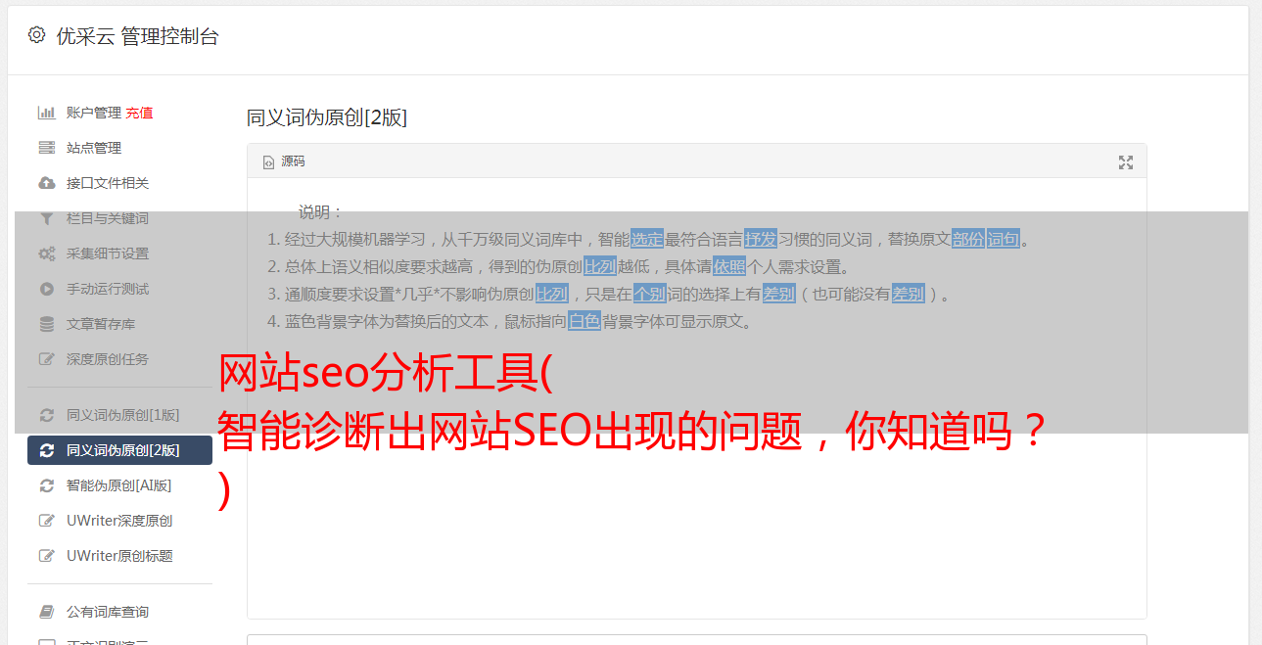Open UWriter原创标题 page

[119, 556]
